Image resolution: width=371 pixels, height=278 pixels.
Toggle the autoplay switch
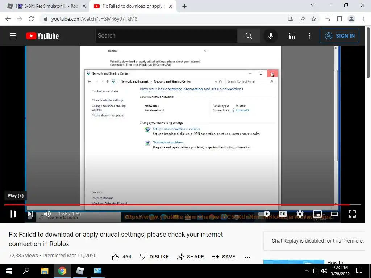coord(264,214)
